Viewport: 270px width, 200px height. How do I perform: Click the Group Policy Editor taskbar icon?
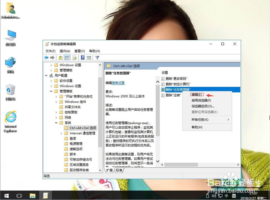45,195
